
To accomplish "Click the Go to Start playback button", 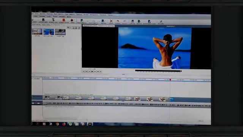I will click(84, 71).
